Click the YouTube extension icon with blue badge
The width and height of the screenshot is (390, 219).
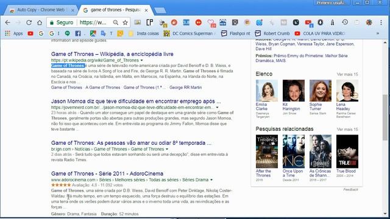tap(309, 23)
